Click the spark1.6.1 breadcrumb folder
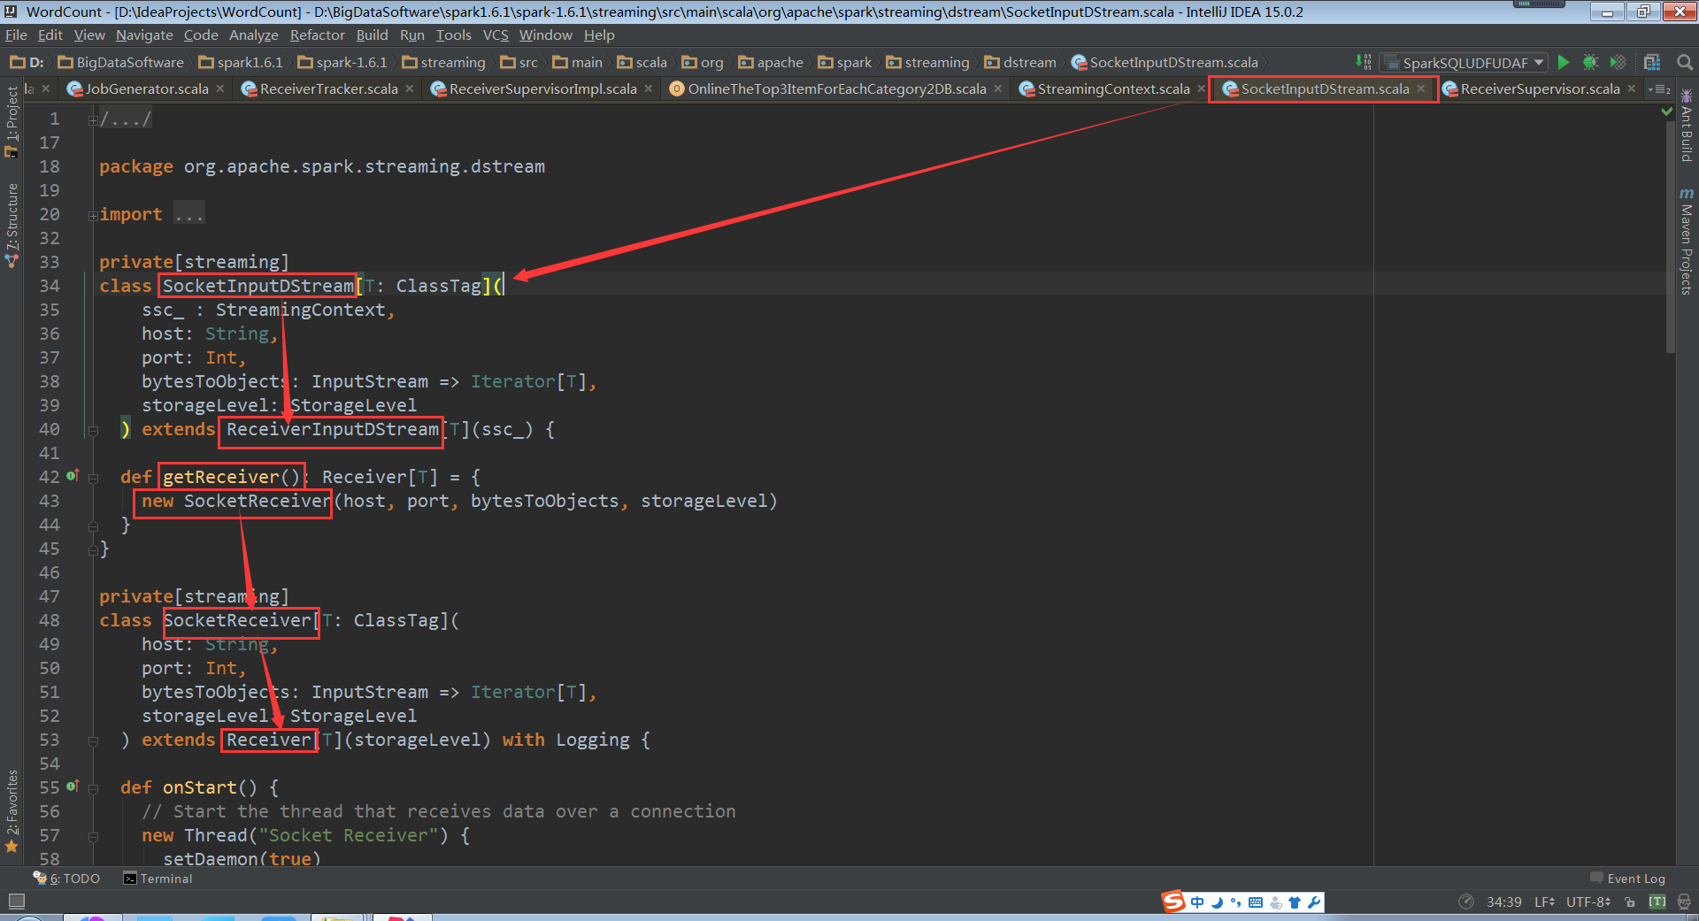Screen dimensions: 1699x921 [241, 62]
